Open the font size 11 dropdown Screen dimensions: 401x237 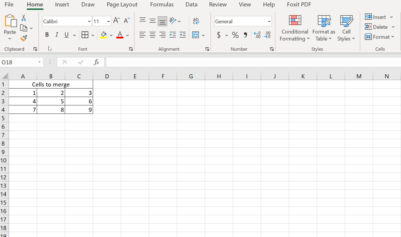pyautogui.click(x=108, y=21)
